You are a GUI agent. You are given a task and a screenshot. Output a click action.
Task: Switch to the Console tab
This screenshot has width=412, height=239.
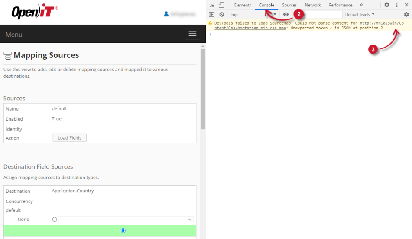[266, 5]
